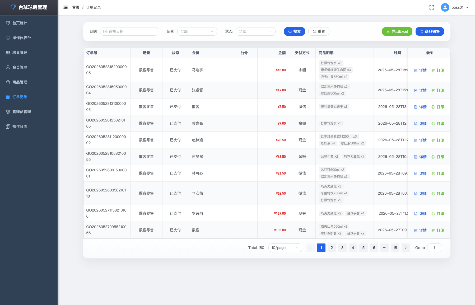
Task: Open 详情 for 林可心's order
Action: pos(420,173)
